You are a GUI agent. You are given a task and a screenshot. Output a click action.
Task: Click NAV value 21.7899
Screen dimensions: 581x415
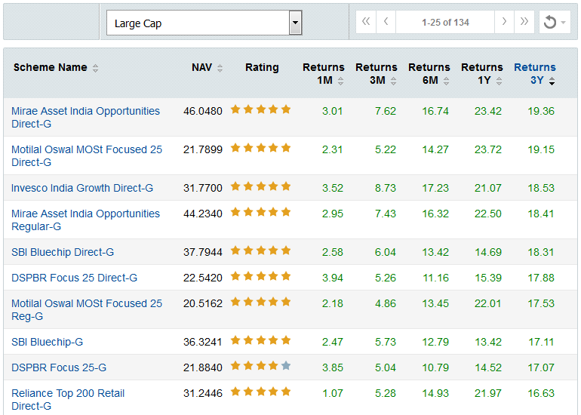point(203,149)
